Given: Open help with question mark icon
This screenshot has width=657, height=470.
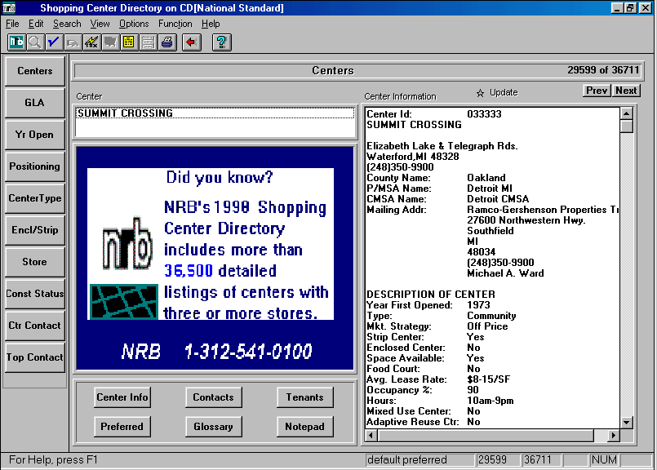Looking at the screenshot, I should (x=222, y=42).
